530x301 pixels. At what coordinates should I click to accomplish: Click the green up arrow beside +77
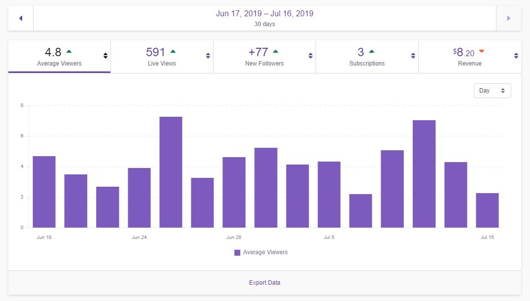pos(276,51)
